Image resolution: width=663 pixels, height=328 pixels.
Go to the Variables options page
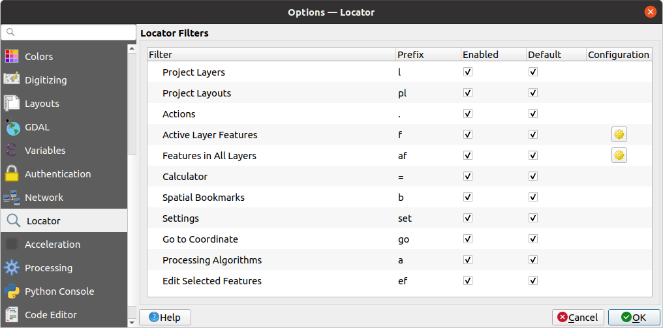45,151
